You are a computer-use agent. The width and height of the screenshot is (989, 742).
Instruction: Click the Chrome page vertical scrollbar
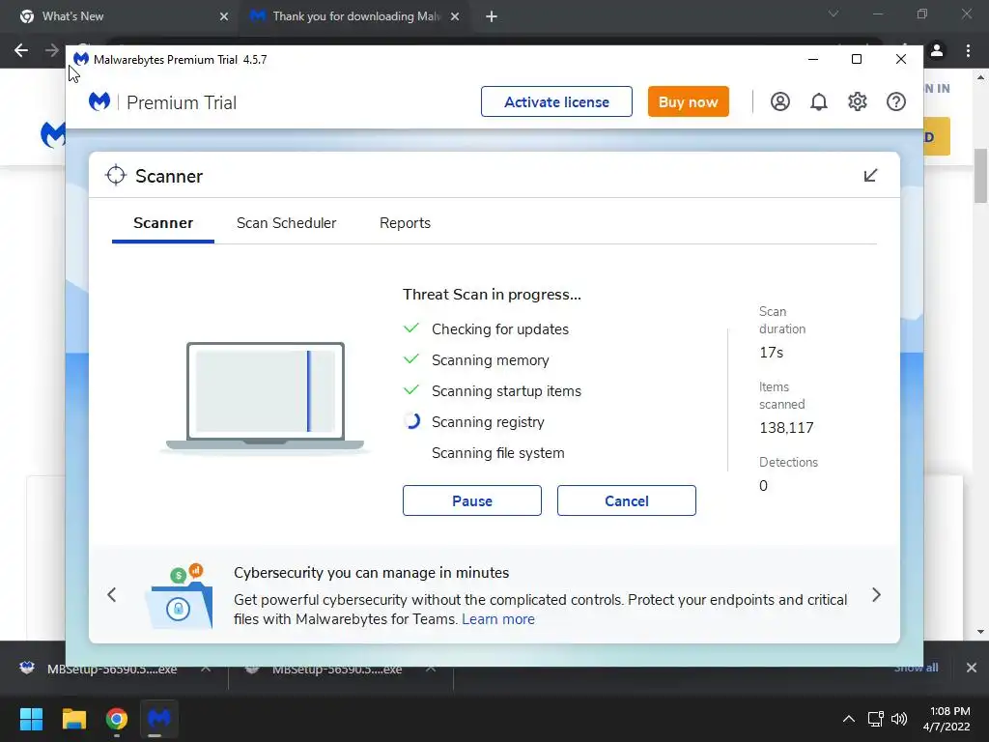(x=980, y=176)
